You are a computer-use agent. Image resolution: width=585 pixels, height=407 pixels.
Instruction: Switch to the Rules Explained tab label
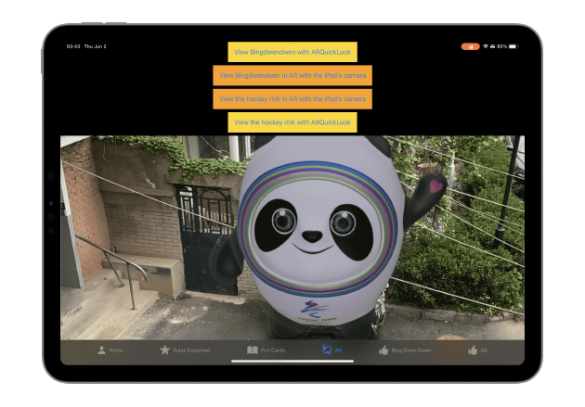pos(191,350)
